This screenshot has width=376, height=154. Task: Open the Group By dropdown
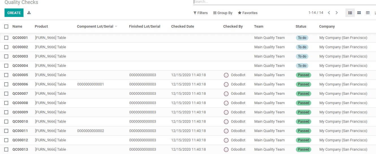[223, 13]
